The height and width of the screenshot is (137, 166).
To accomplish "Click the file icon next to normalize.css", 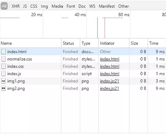I will (x=4, y=59).
